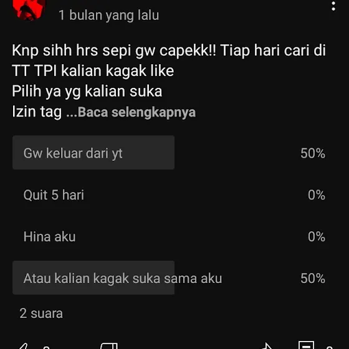The height and width of the screenshot is (349, 349).
Task: Tap the 50% result for 'Gw keluar dari yt'
Action: [x=313, y=153]
